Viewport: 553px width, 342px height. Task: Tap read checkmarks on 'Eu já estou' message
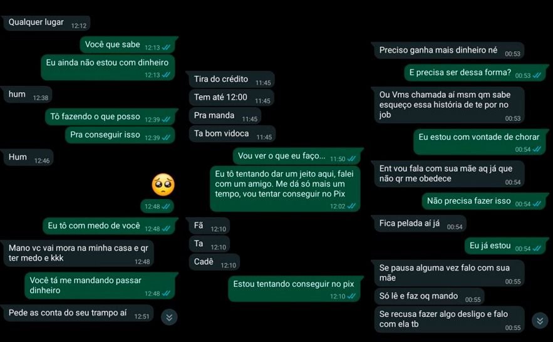537,249
